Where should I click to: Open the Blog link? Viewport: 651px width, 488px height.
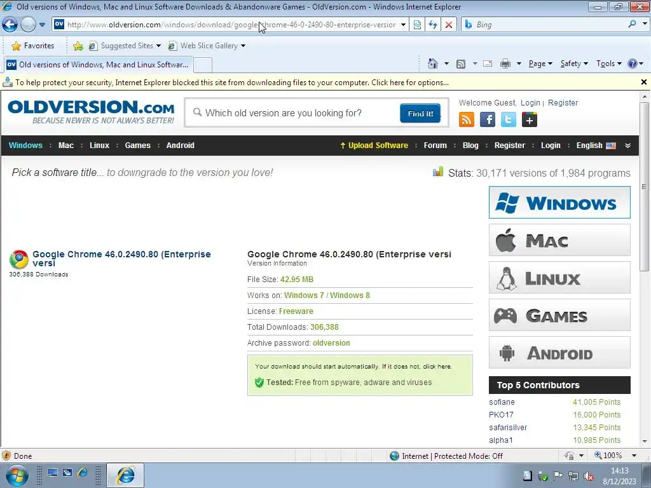coord(470,146)
